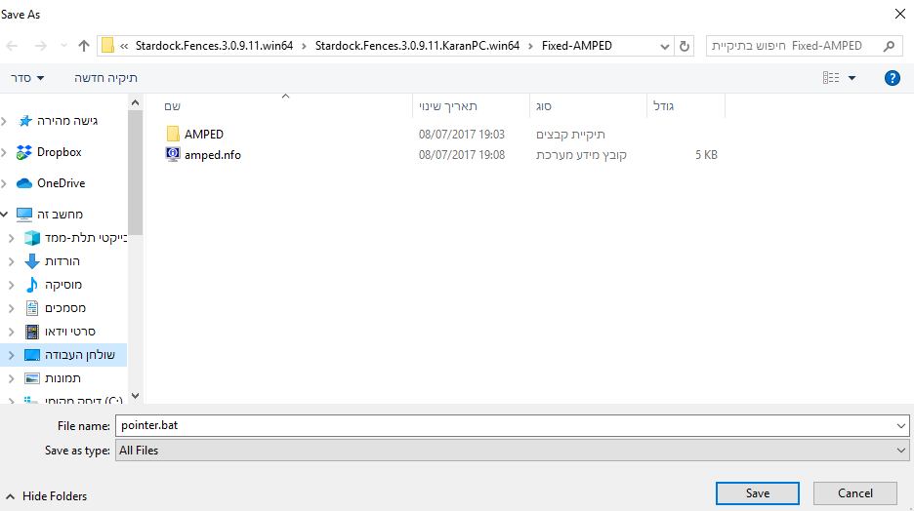Click the navigation pane scrollbar thumb

pos(135,173)
